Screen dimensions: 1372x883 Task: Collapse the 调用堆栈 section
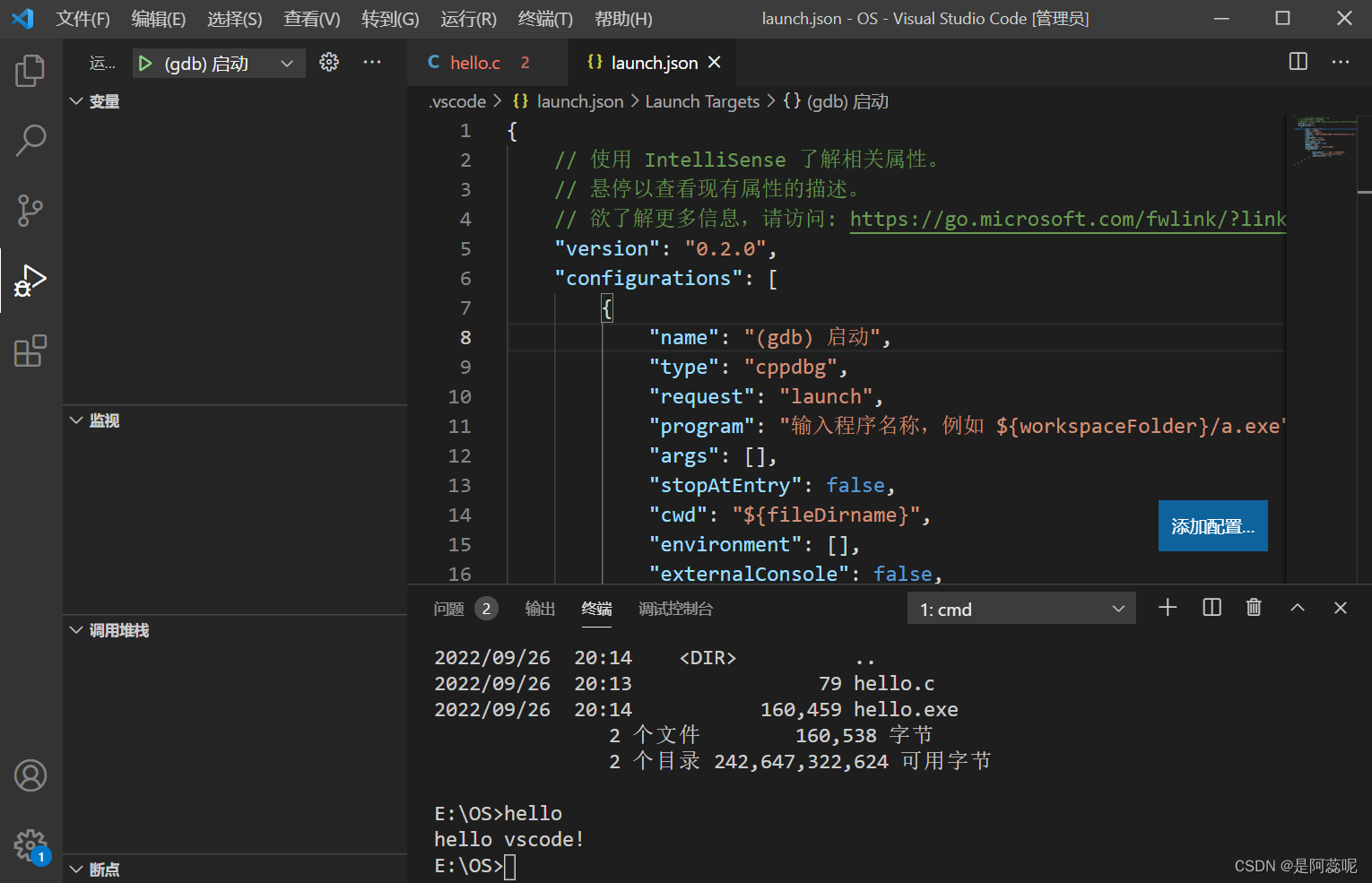pos(234,630)
